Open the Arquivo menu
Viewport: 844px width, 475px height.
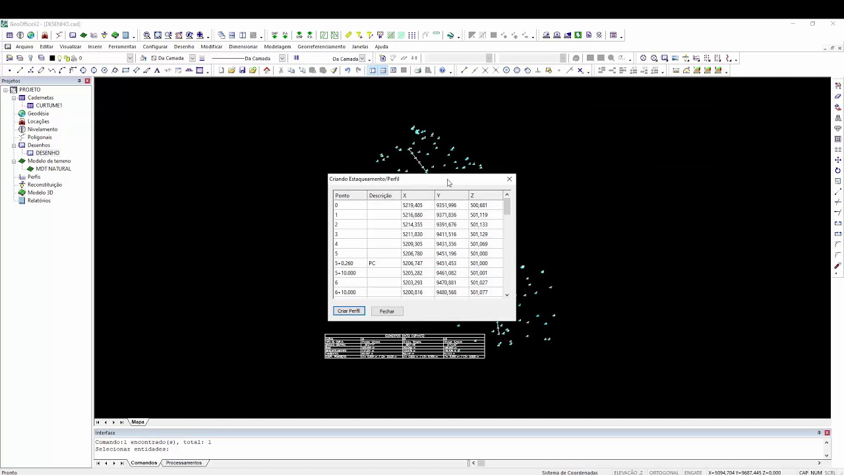point(24,47)
